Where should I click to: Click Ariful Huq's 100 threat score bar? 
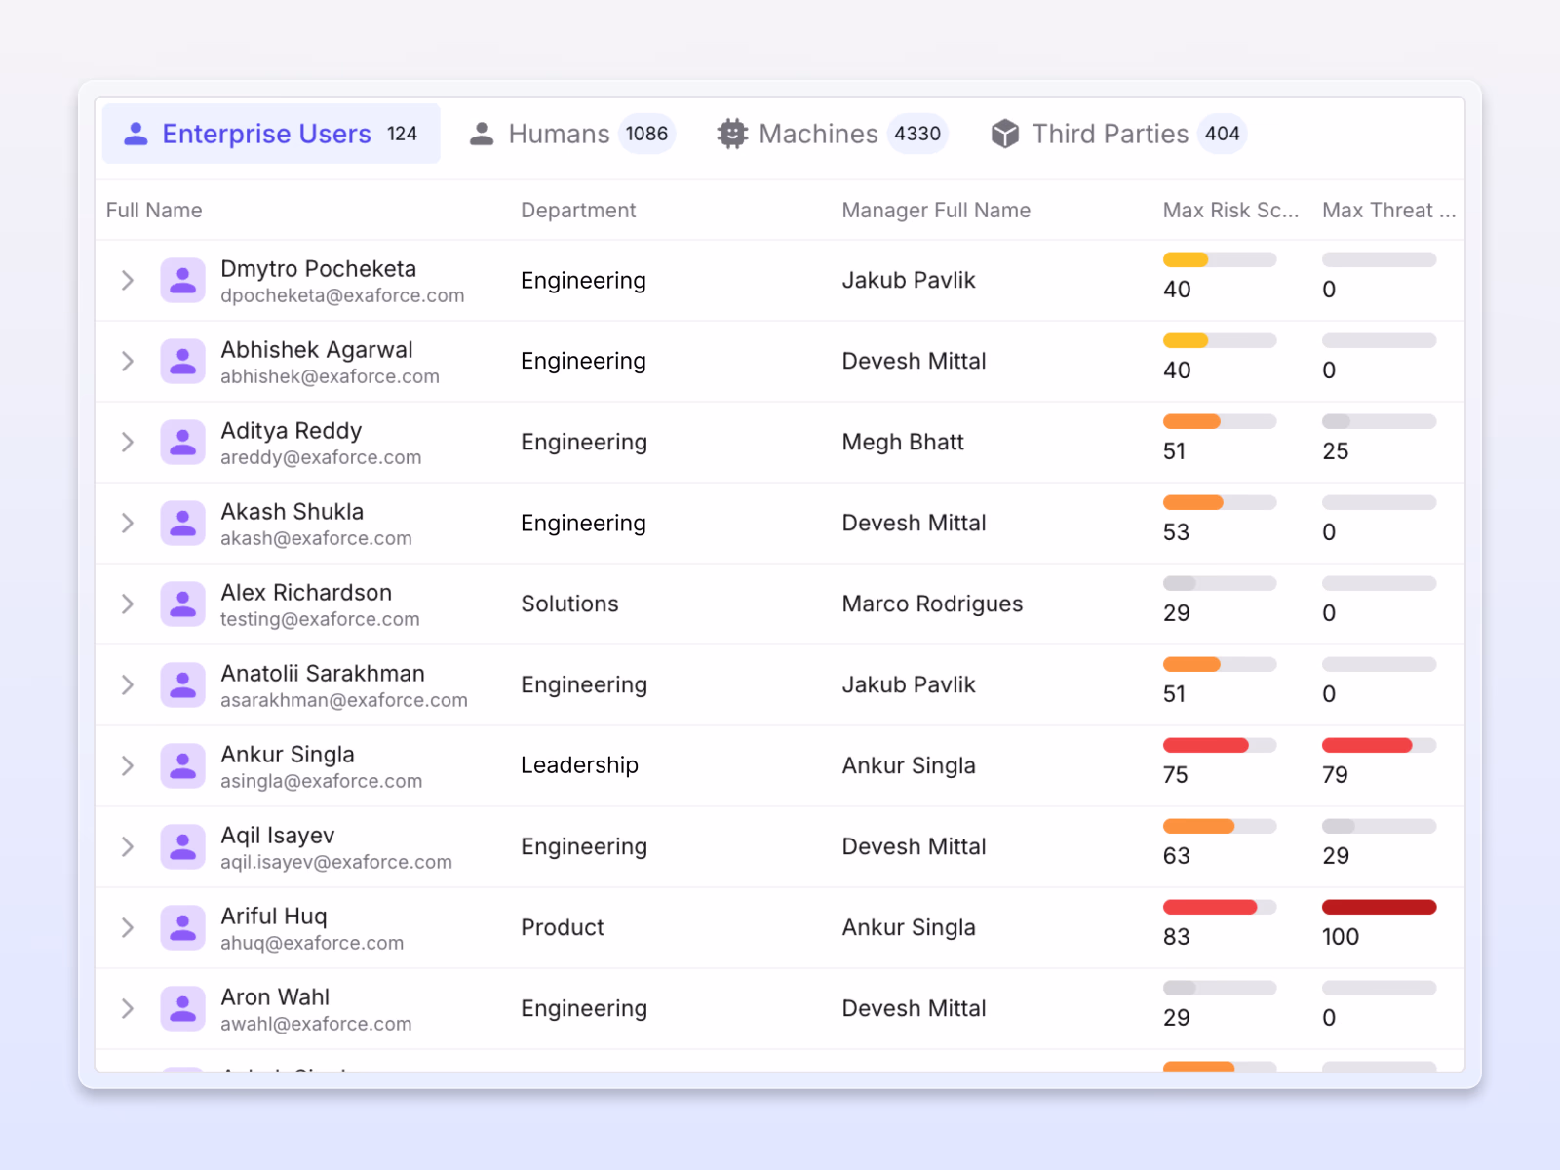click(x=1378, y=907)
